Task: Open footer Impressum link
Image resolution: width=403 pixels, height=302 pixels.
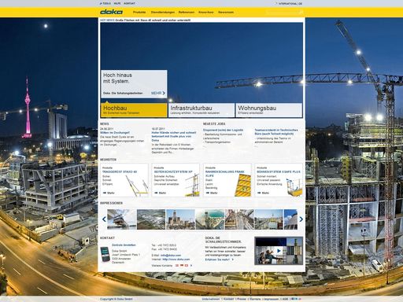Action: [272, 299]
